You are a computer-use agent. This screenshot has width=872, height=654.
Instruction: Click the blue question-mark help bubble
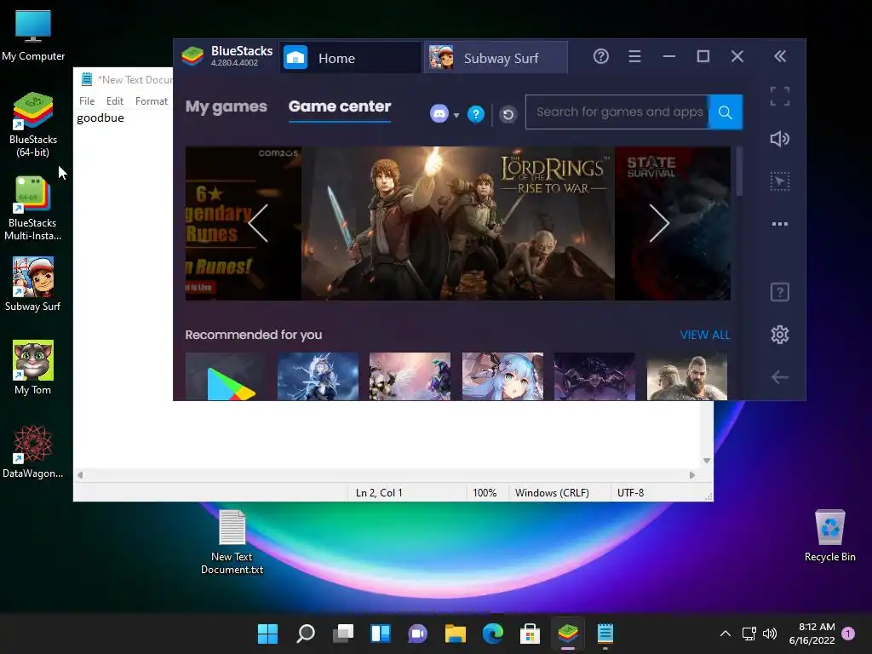click(x=475, y=114)
